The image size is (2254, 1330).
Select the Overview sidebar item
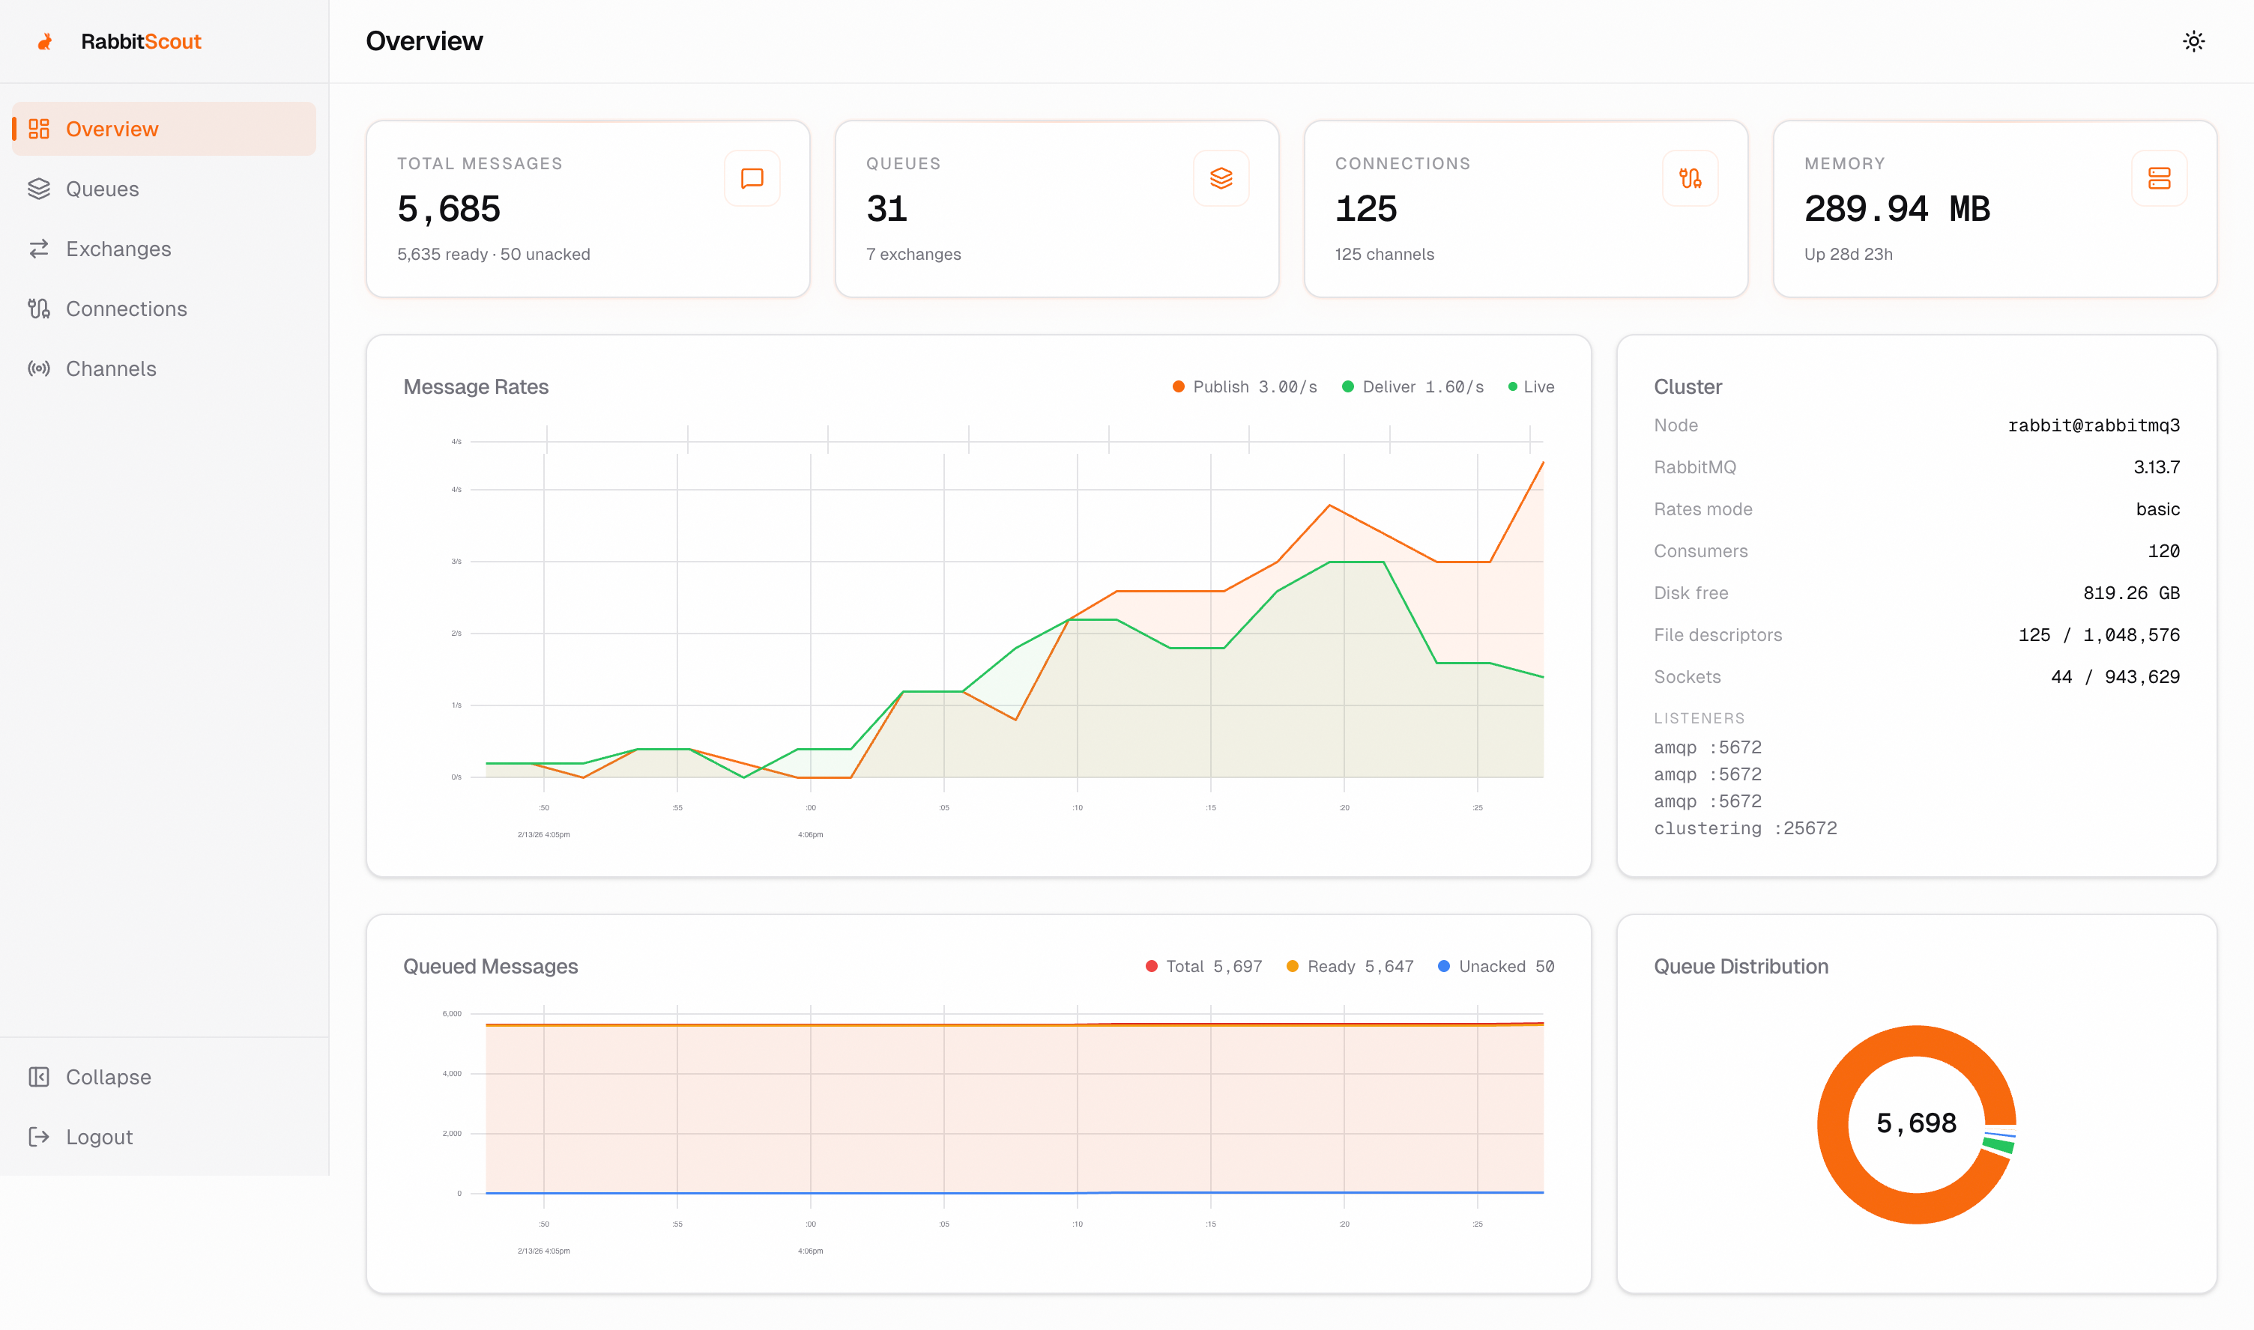[112, 129]
